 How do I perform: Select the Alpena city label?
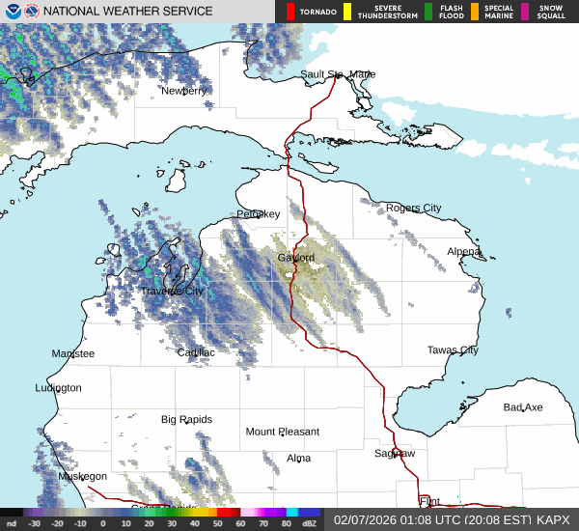click(463, 251)
